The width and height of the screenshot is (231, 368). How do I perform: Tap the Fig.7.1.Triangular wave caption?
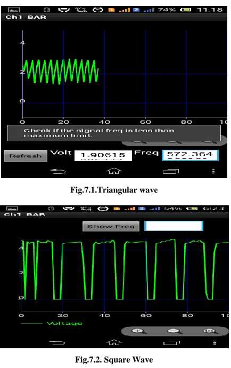114,190
